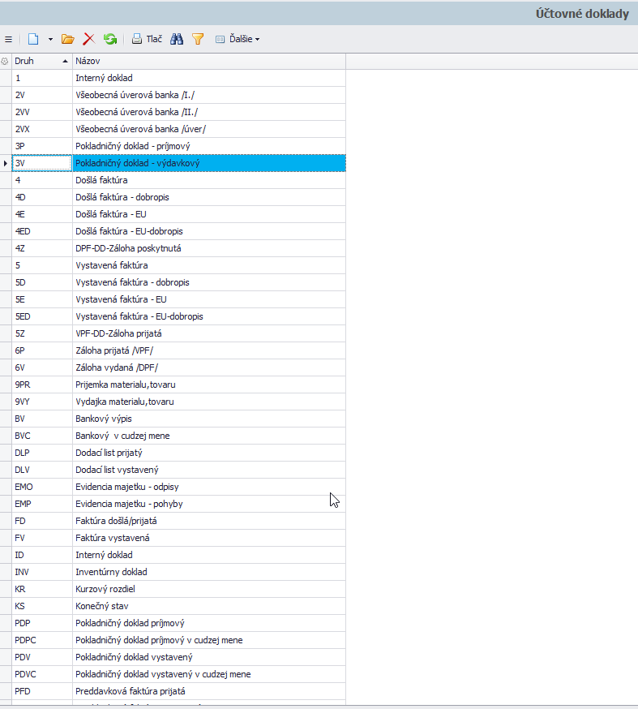Screen dimensions: 638x709
Task: Click the binoculars search icon
Action: point(177,39)
